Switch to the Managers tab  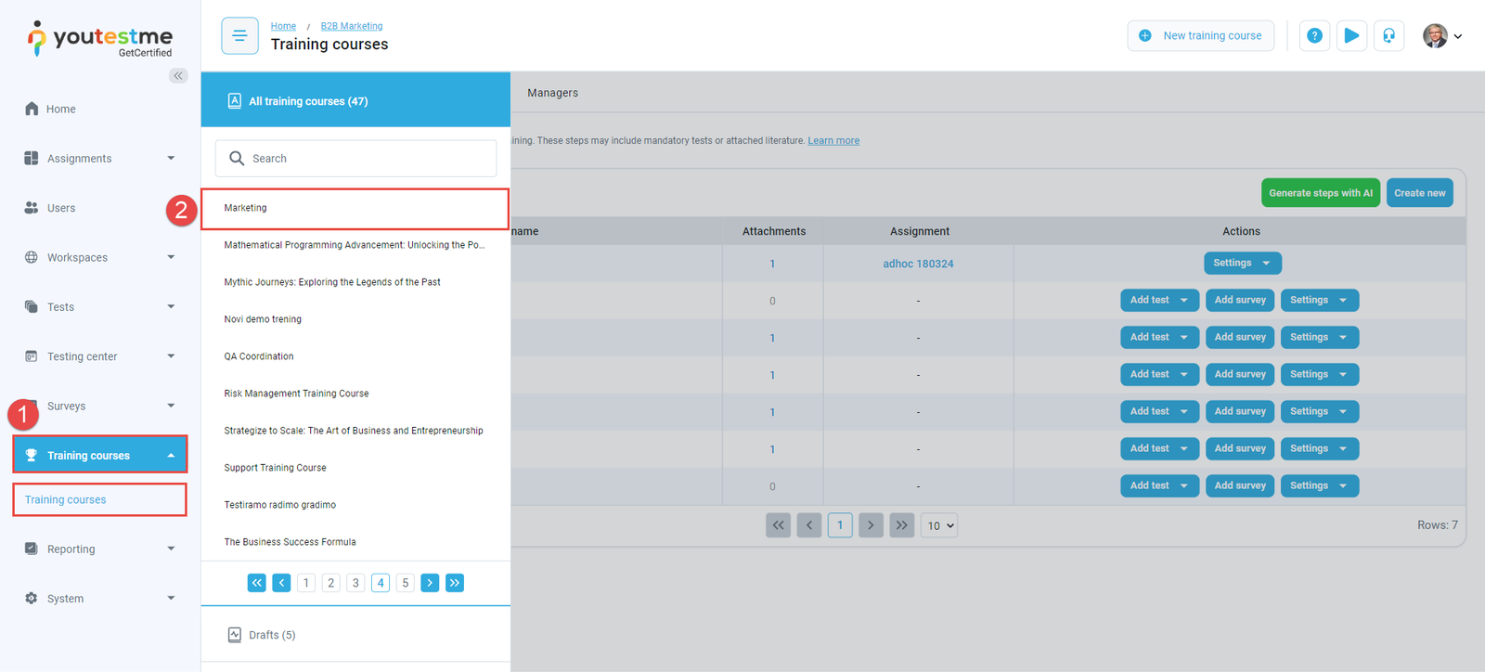[552, 93]
